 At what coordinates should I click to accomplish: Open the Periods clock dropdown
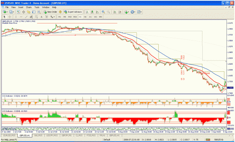pyautogui.click(x=135, y=12)
